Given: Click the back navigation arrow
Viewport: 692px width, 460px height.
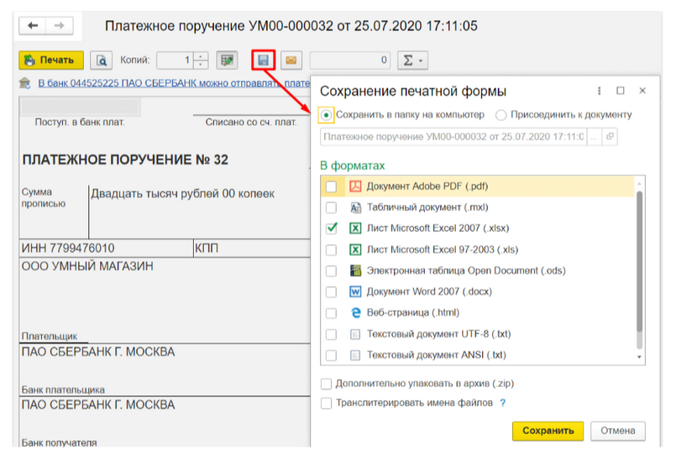Looking at the screenshot, I should (34, 26).
